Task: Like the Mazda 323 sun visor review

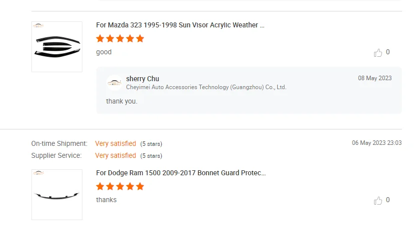Action: pyautogui.click(x=378, y=52)
